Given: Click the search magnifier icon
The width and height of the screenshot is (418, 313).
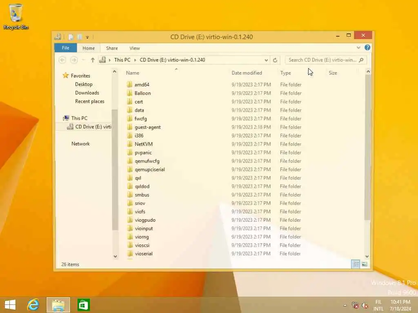Looking at the screenshot, I should [361, 60].
